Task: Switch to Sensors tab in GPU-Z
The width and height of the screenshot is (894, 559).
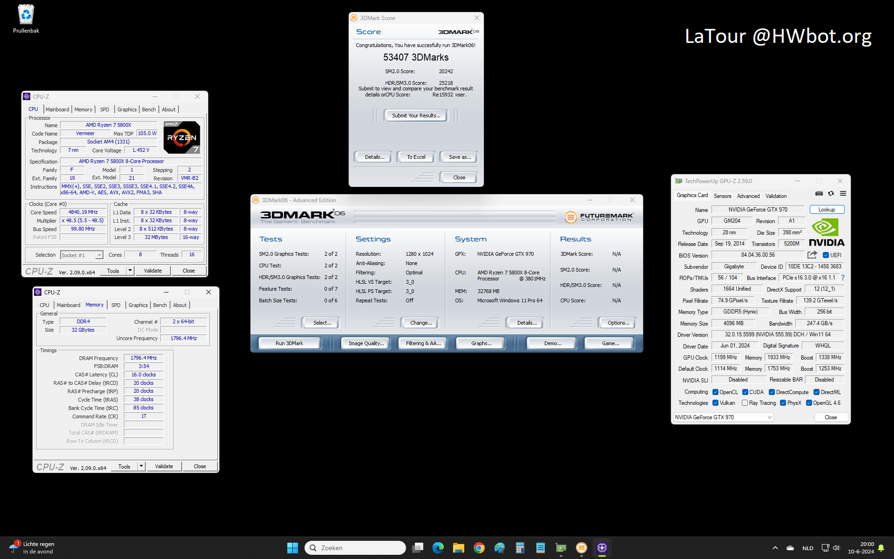Action: [723, 196]
